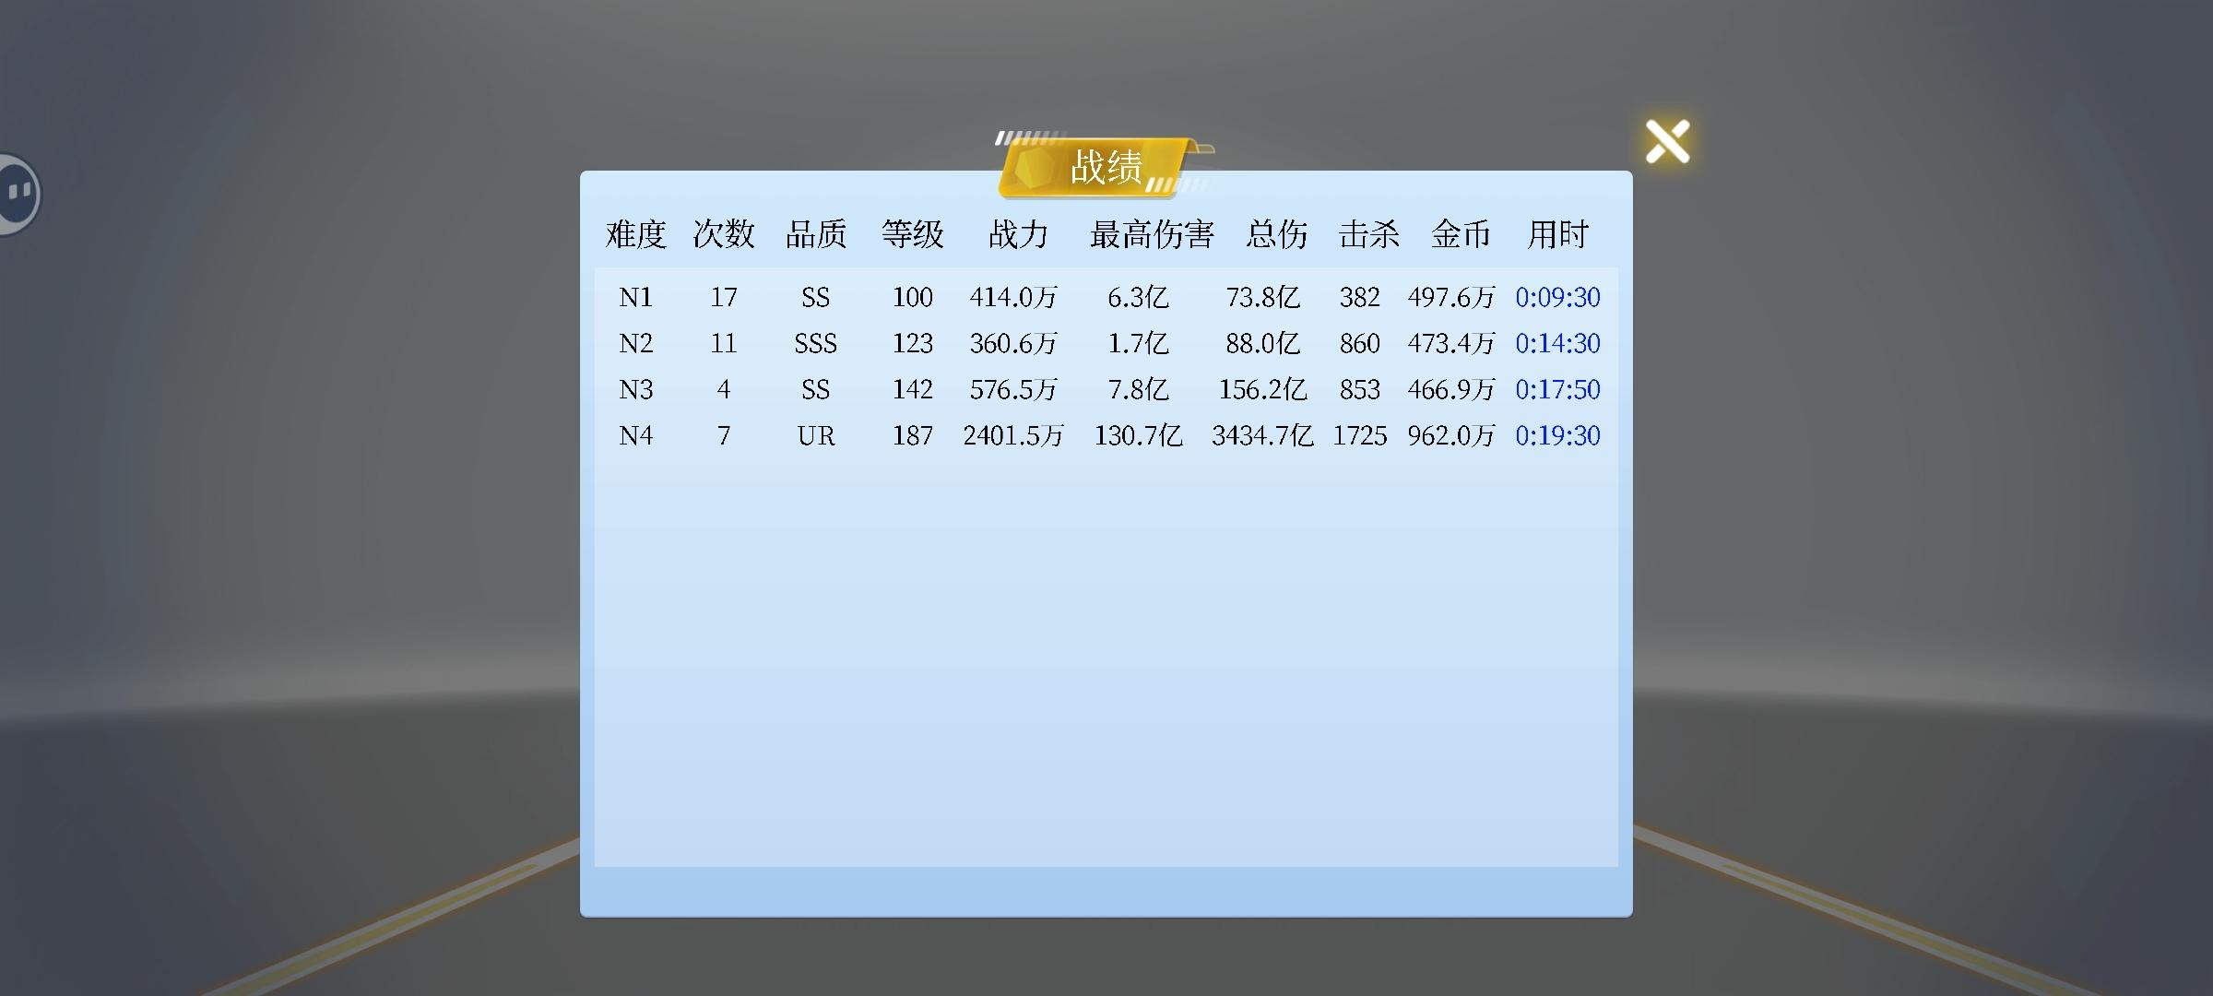Click the gold hexagon icon in 战绩 banner
This screenshot has height=996, width=2213.
tap(1033, 168)
